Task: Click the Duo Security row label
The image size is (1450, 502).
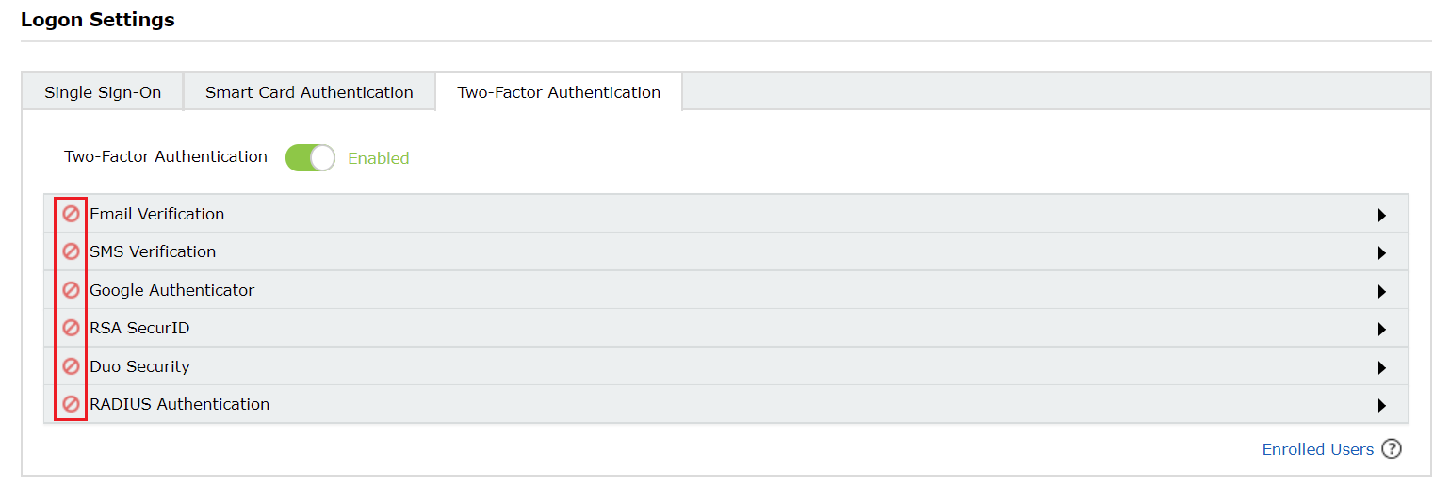Action: 139,366
